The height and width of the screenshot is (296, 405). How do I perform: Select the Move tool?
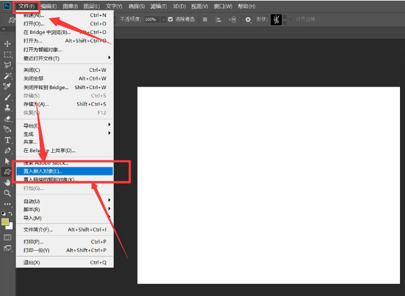point(8,44)
